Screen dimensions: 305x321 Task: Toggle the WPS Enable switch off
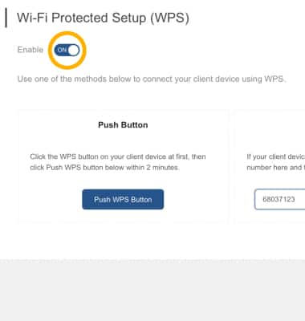point(67,50)
